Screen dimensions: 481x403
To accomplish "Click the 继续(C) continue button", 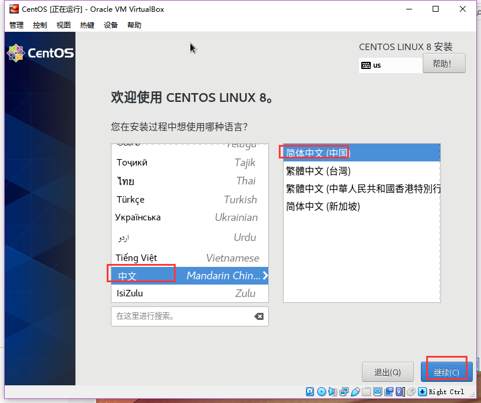I will pyautogui.click(x=446, y=372).
